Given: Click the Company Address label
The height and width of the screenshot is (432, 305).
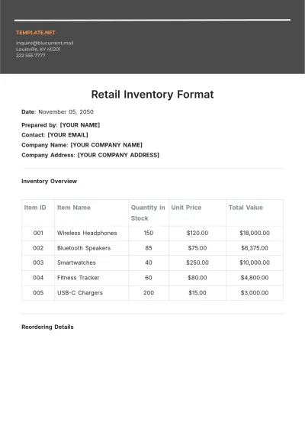Looking at the screenshot, I should pos(48,155).
